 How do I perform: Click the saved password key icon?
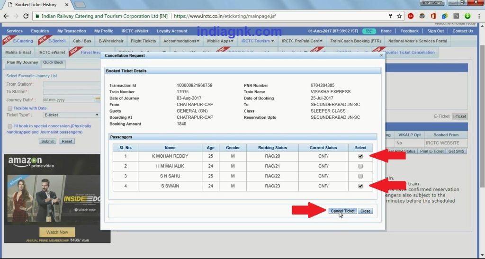pyautogui.click(x=390, y=16)
